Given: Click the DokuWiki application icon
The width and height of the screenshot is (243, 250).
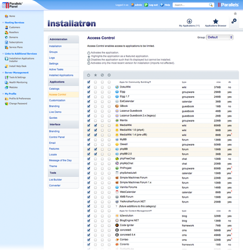Looking at the screenshot, I should 117,87.
